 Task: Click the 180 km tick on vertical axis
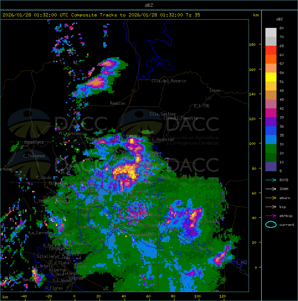click(x=252, y=45)
